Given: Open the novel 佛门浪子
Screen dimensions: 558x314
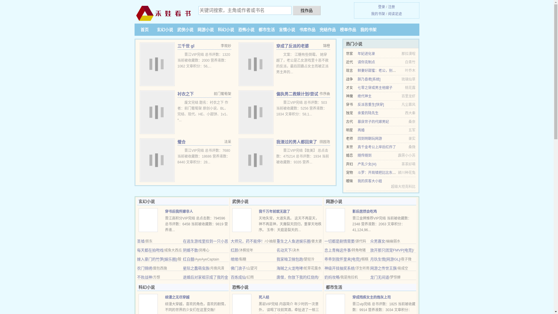Looking at the screenshot, I should pos(238,268).
